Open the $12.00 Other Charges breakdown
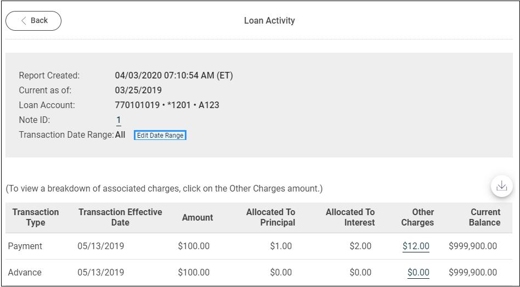The width and height of the screenshot is (520, 287). [416, 246]
